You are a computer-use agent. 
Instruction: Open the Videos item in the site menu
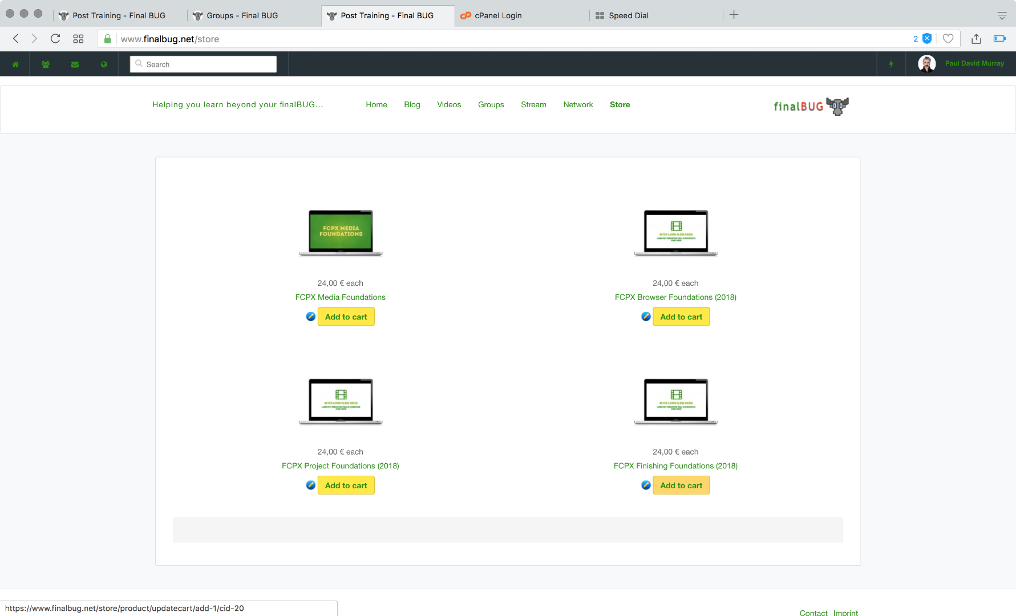pos(449,104)
